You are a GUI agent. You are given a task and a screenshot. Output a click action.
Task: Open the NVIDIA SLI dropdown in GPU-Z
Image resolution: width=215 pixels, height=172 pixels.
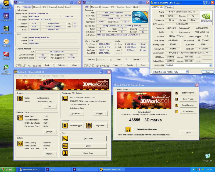[x=211, y=65]
